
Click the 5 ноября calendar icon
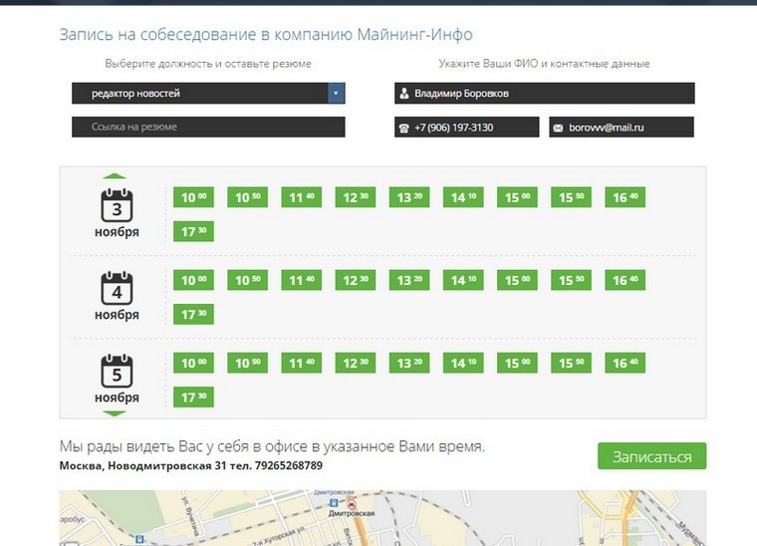point(117,371)
